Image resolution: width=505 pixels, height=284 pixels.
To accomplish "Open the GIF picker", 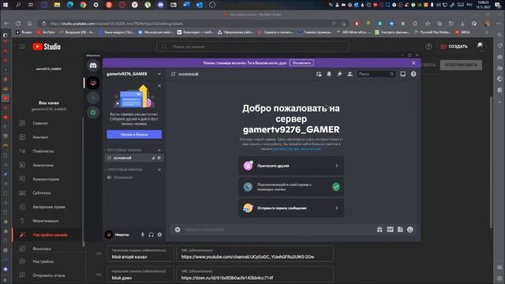I will pyautogui.click(x=390, y=230).
